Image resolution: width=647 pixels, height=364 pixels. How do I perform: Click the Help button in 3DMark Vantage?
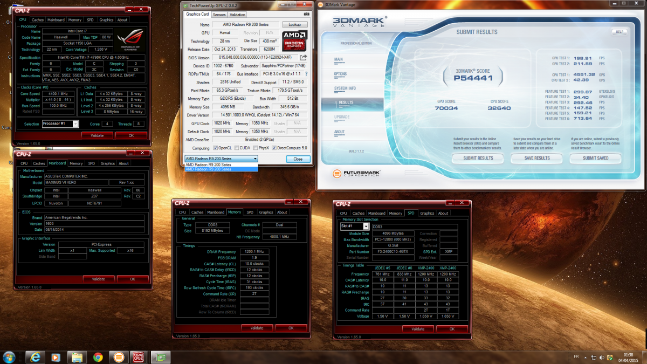620,32
